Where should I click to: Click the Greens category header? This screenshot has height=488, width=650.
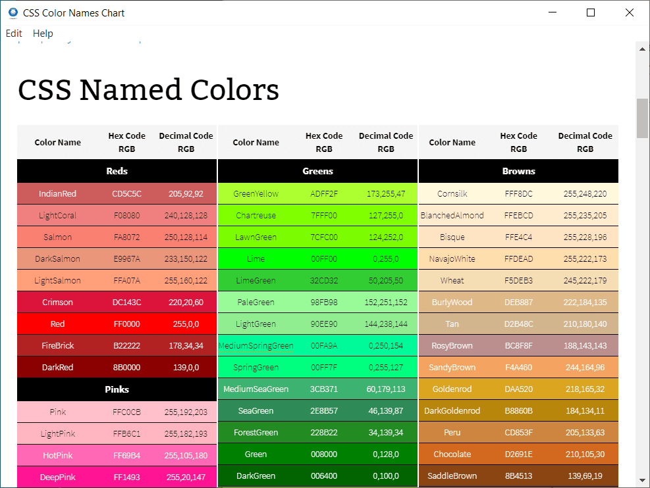click(317, 171)
